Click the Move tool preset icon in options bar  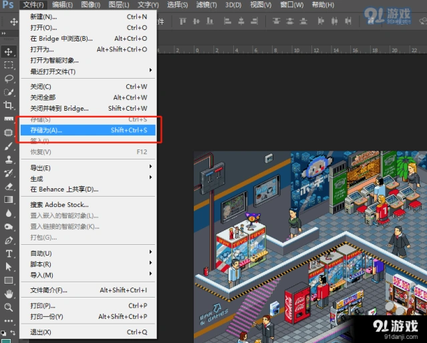(x=13, y=21)
